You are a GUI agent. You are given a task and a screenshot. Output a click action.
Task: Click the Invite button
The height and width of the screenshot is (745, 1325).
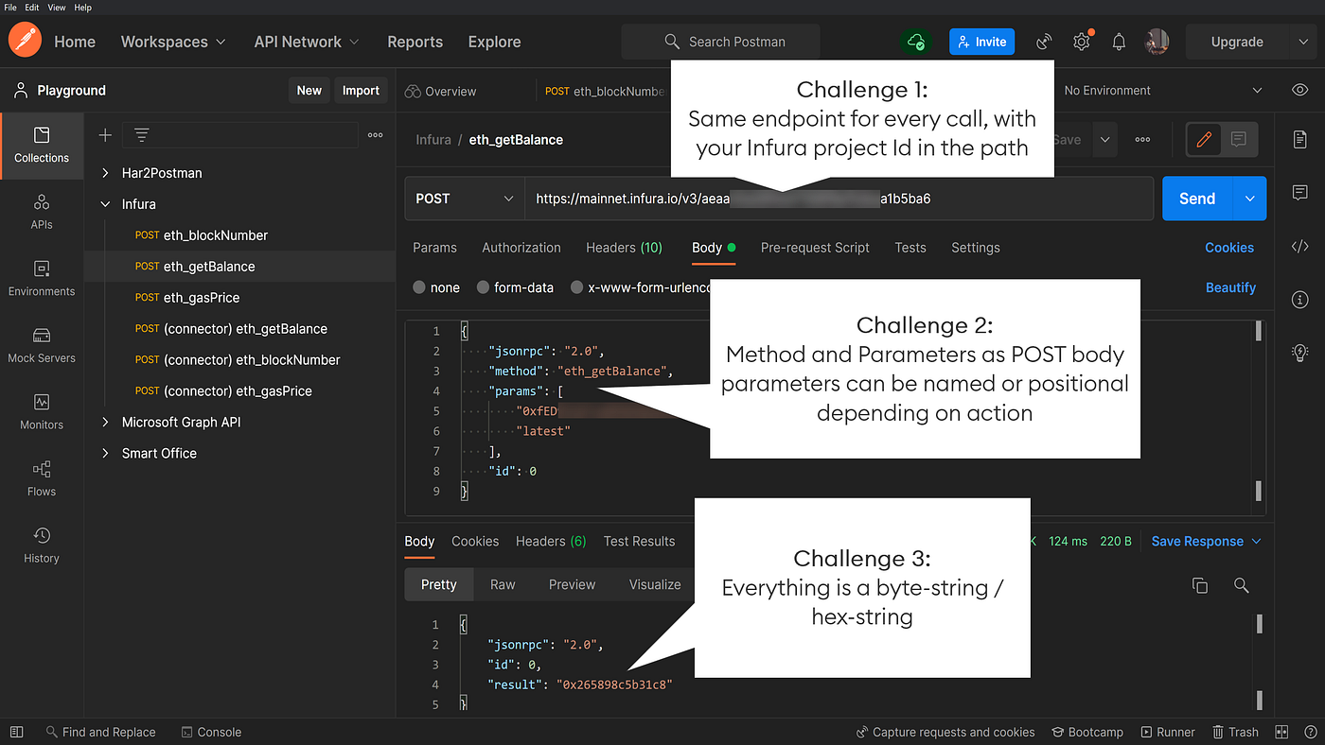(x=981, y=42)
